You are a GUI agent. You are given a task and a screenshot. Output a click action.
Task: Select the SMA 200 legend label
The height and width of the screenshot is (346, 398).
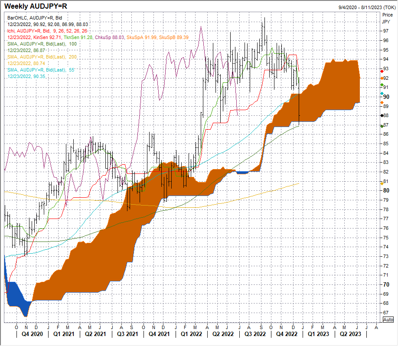42,57
